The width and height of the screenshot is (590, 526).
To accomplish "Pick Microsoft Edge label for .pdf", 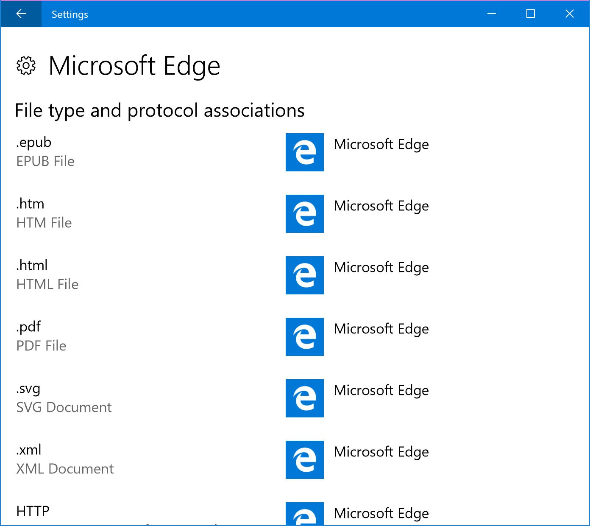I will [381, 329].
